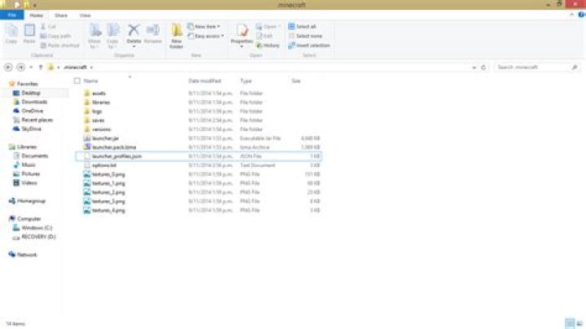This screenshot has width=586, height=329.
Task: Sort by the Size column header
Action: click(295, 81)
